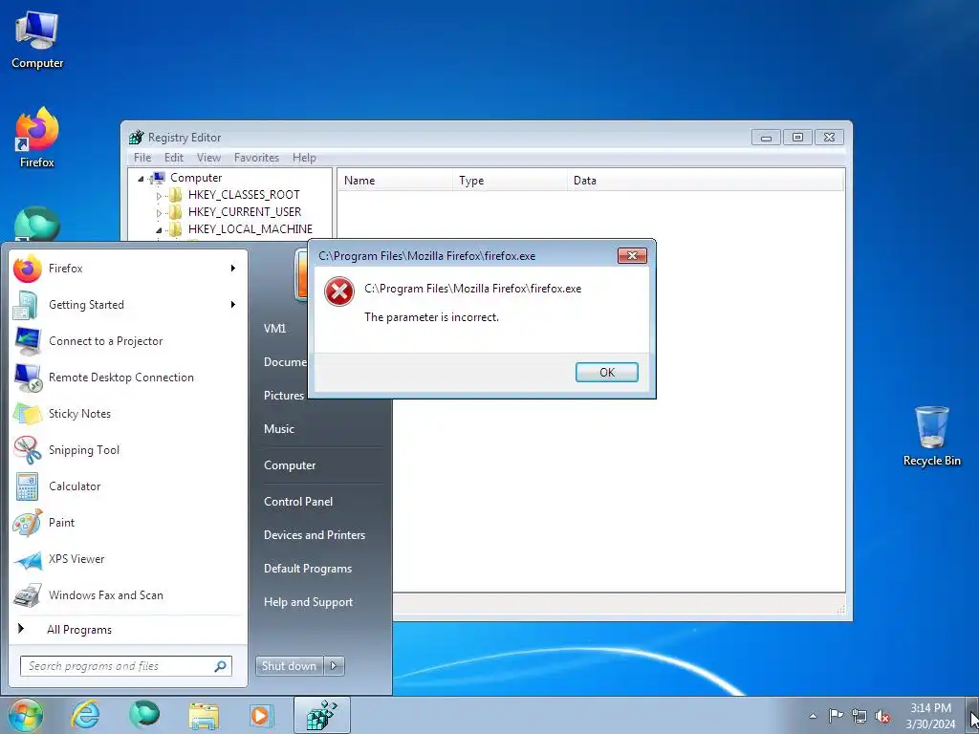
Task: Expand Getting Started submenu arrow
Action: click(233, 305)
